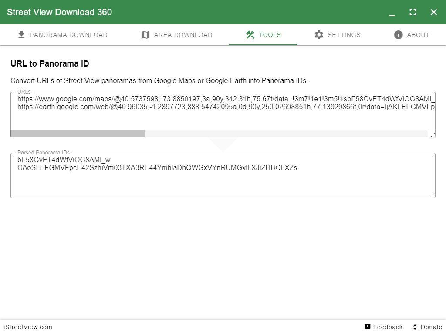The width and height of the screenshot is (446, 334).
Task: Click the Parsed Panorama IDs text area
Action: coord(223,175)
